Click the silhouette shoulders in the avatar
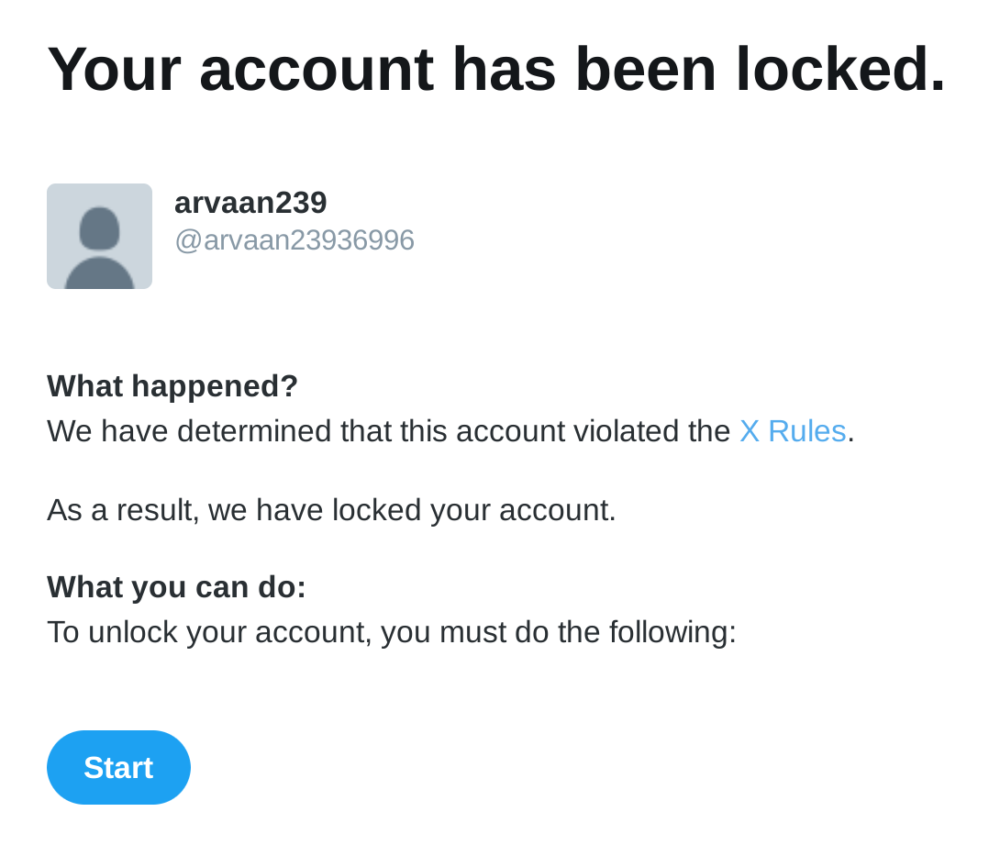 pos(99,273)
